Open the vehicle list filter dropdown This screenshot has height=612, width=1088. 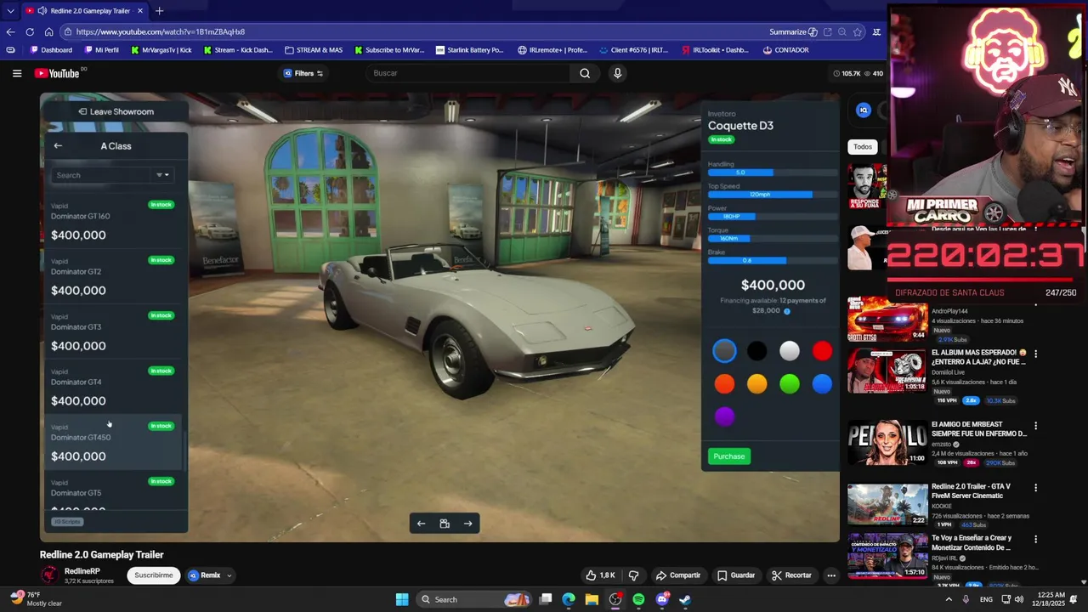(162, 175)
